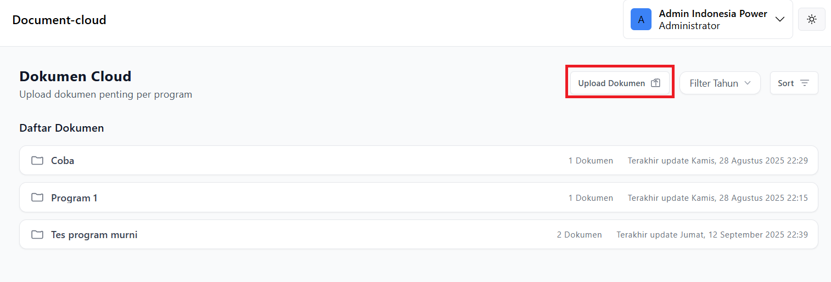Click the upload icon in Upload Dokumen
This screenshot has width=831, height=282.
click(655, 83)
